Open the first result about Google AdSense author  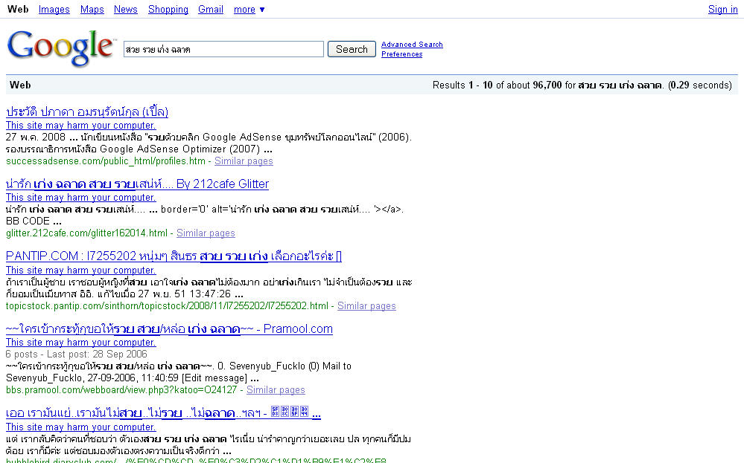(87, 111)
